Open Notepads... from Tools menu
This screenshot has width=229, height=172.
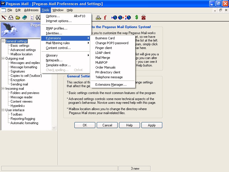coord(66,60)
